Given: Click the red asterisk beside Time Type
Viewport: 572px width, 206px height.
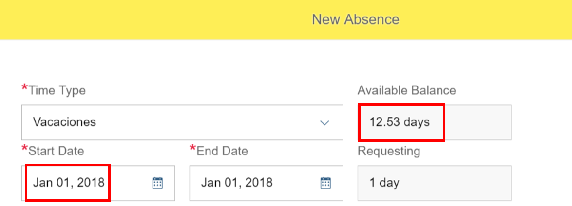Looking at the screenshot, I should (24, 88).
